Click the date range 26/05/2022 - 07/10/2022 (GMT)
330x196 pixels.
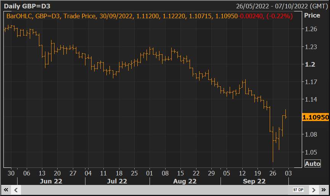click(x=282, y=6)
